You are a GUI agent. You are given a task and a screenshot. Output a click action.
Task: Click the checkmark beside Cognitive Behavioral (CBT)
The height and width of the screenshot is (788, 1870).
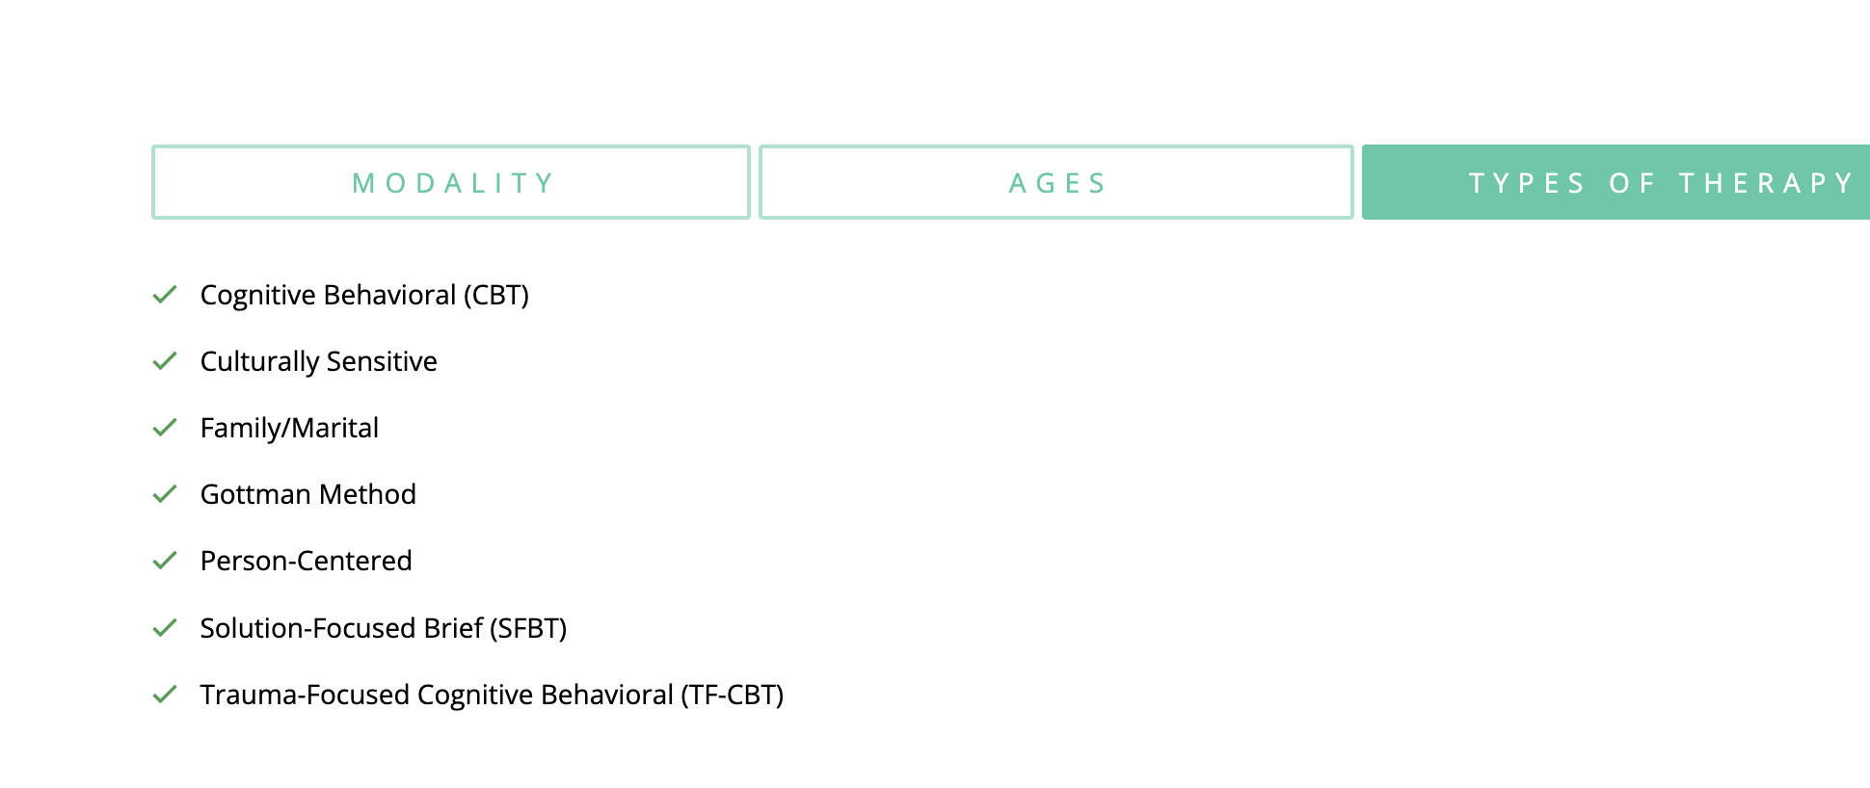165,295
